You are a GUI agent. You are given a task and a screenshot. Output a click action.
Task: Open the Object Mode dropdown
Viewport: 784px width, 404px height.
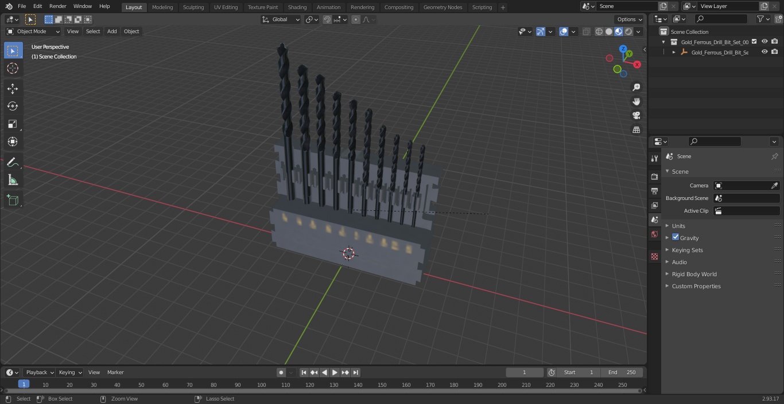click(x=33, y=32)
